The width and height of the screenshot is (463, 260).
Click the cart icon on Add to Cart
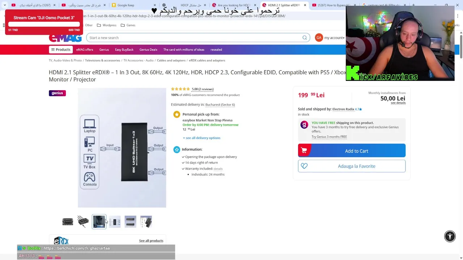(x=304, y=151)
